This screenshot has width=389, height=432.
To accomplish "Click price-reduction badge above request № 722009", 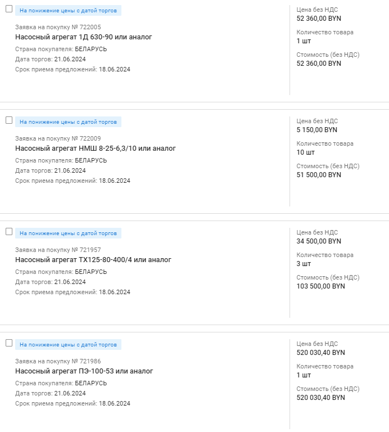I will [x=68, y=122].
